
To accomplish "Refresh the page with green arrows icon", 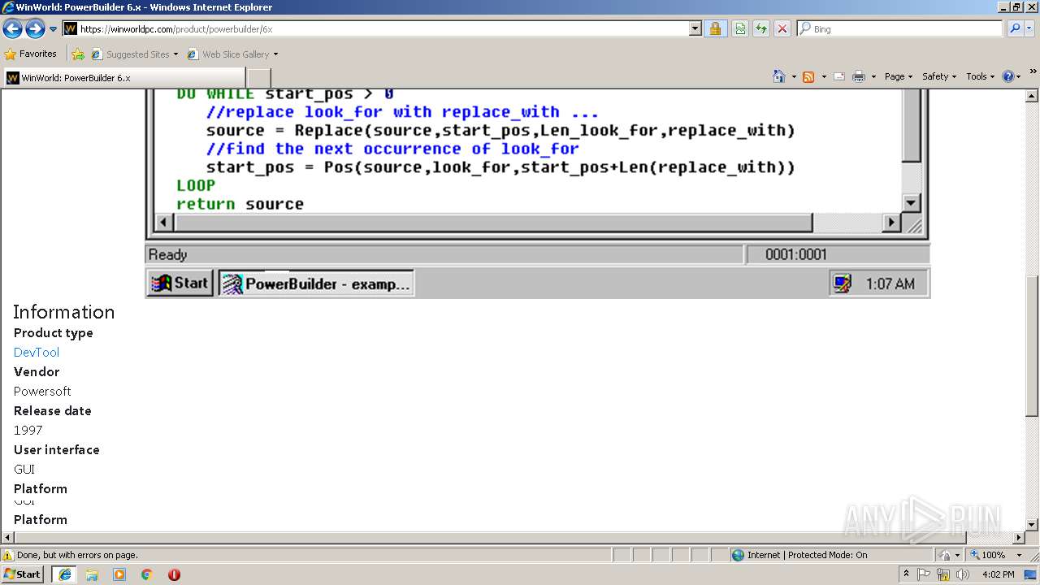I will [x=761, y=28].
